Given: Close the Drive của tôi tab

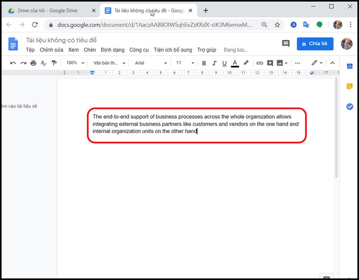Looking at the screenshot, I should (94, 10).
